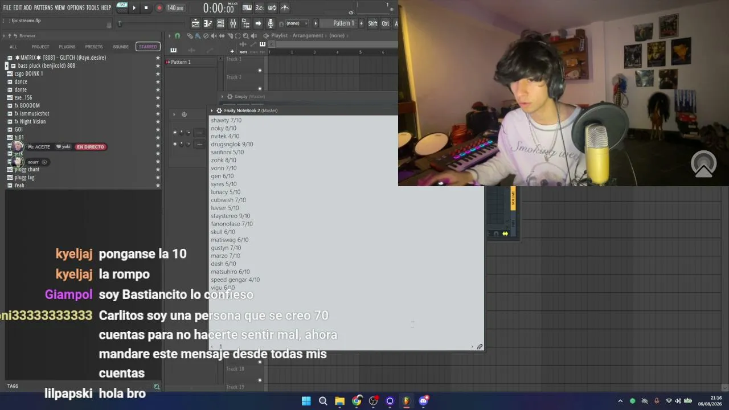This screenshot has width=729, height=410.
Task: Open the (none) snap dropdown
Action: point(296,23)
